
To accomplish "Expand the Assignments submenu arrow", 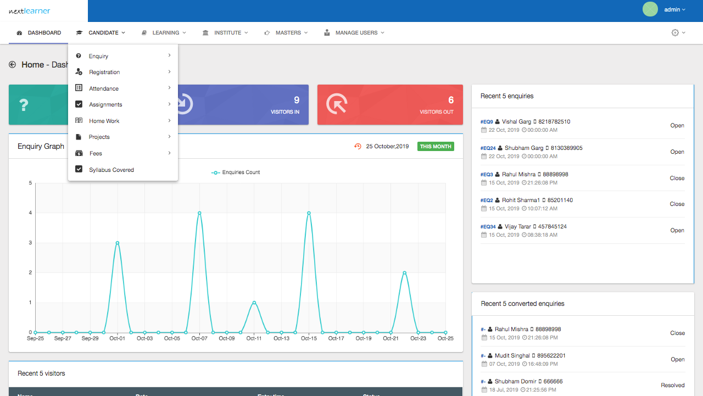I will click(x=169, y=104).
